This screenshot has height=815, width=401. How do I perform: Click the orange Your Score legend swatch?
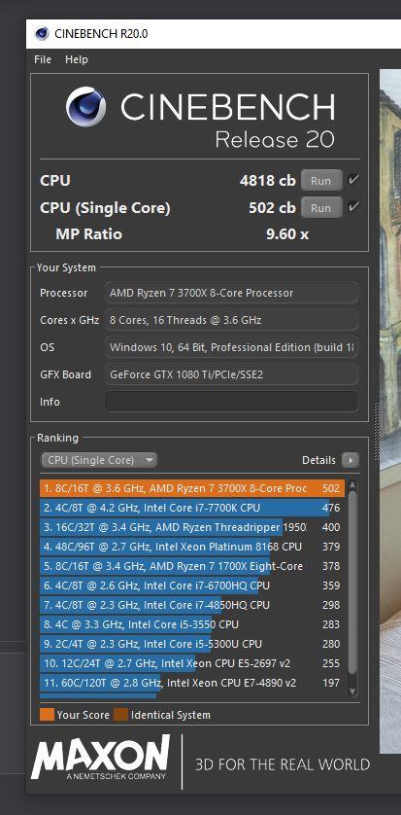pos(48,715)
